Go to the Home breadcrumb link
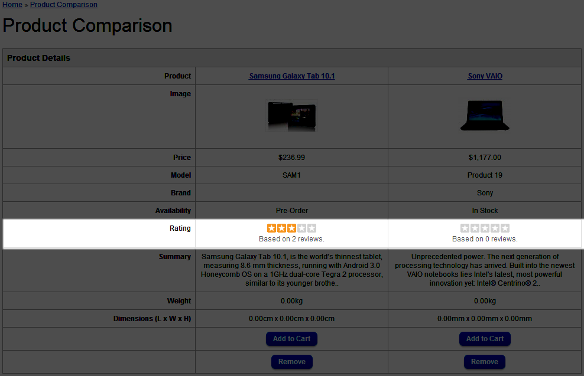Screen dimensions: 584x376 pos(12,5)
